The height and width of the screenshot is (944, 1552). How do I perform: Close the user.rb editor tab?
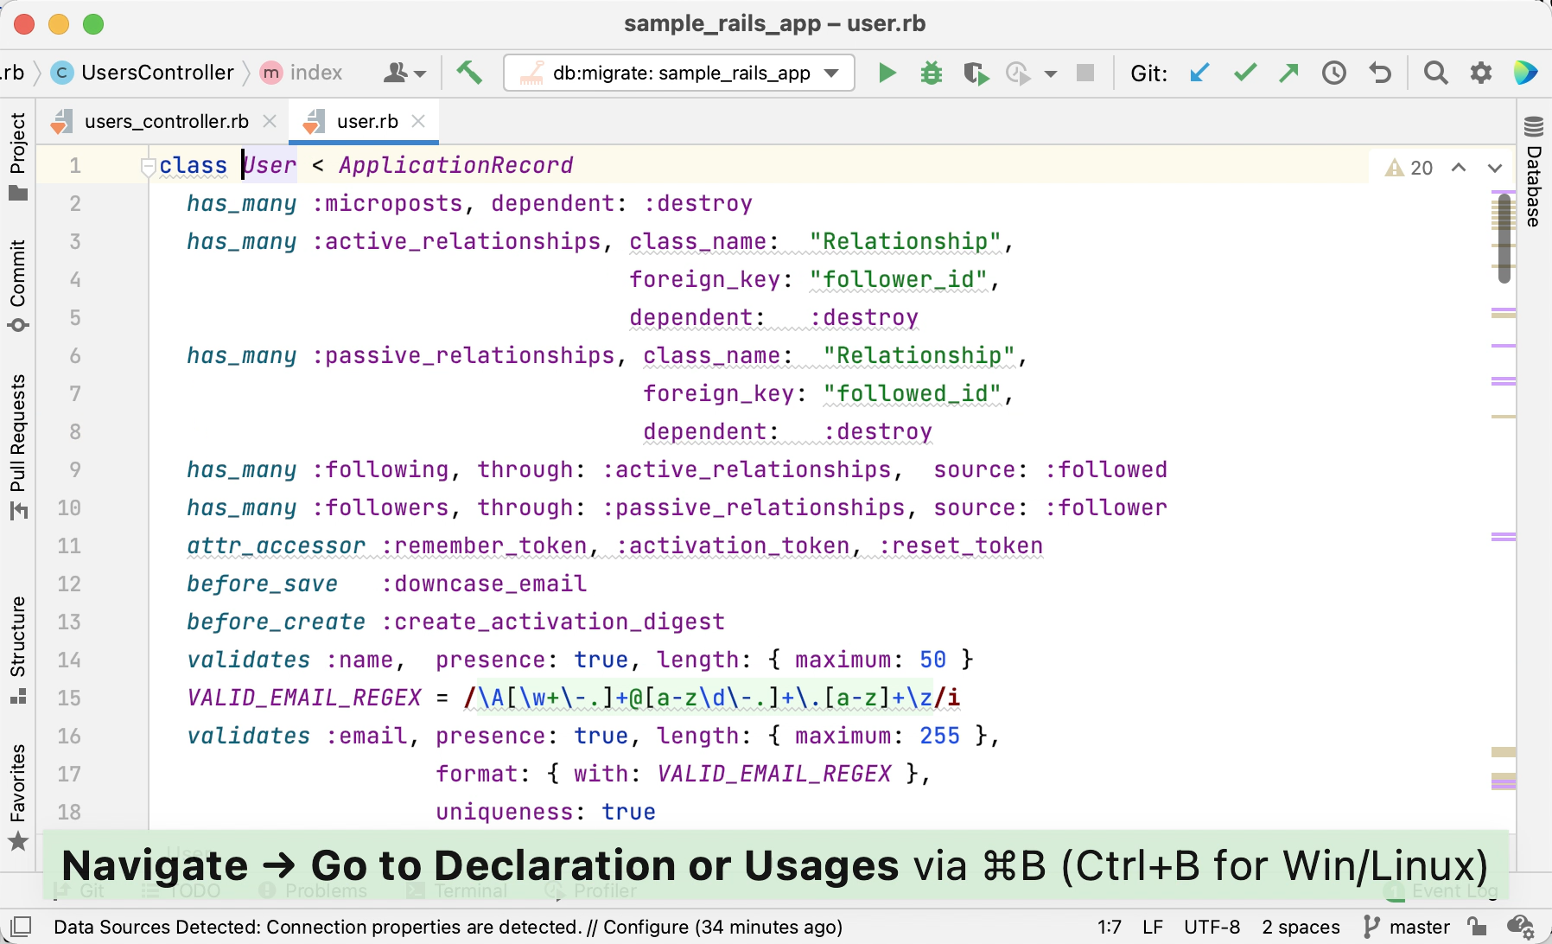(x=419, y=122)
